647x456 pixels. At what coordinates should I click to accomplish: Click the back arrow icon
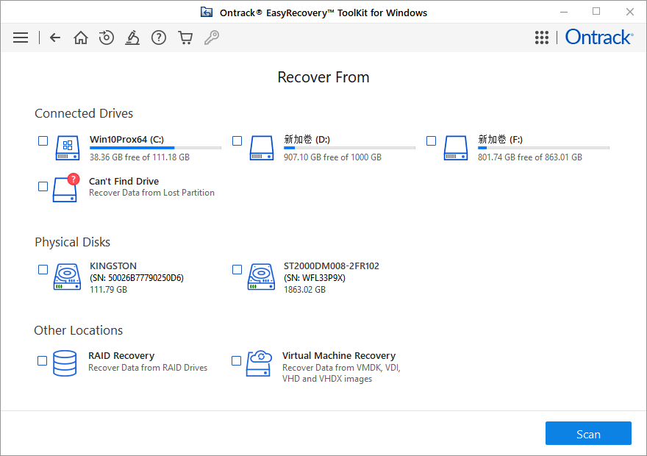(x=54, y=38)
